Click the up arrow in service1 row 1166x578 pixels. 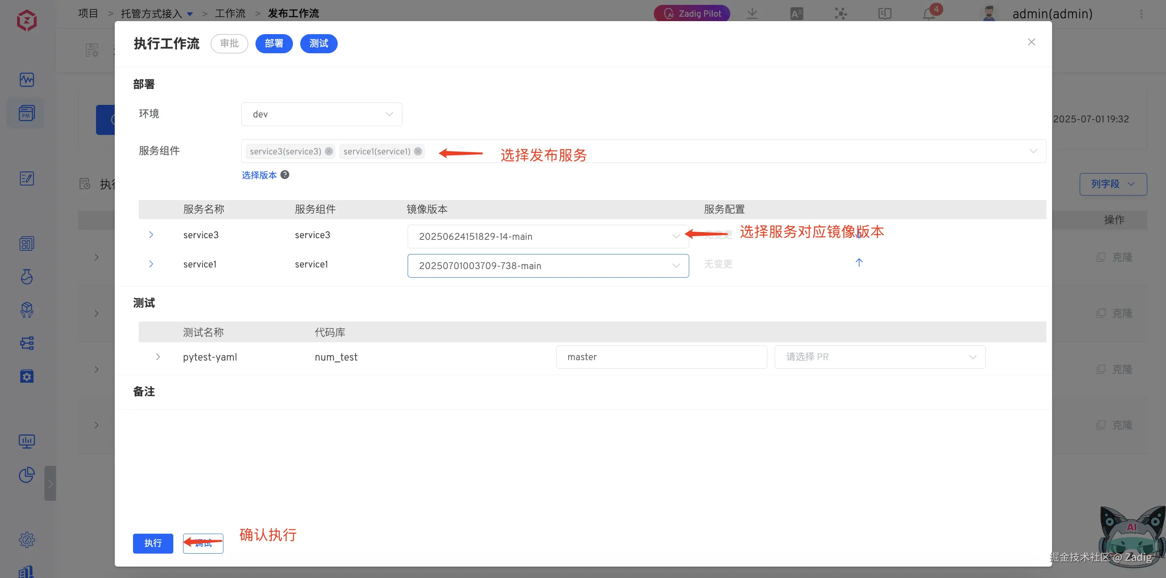coord(859,263)
